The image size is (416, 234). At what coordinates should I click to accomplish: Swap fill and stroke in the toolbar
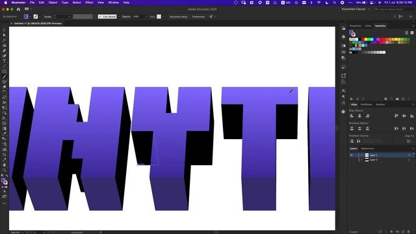[x=6, y=176]
